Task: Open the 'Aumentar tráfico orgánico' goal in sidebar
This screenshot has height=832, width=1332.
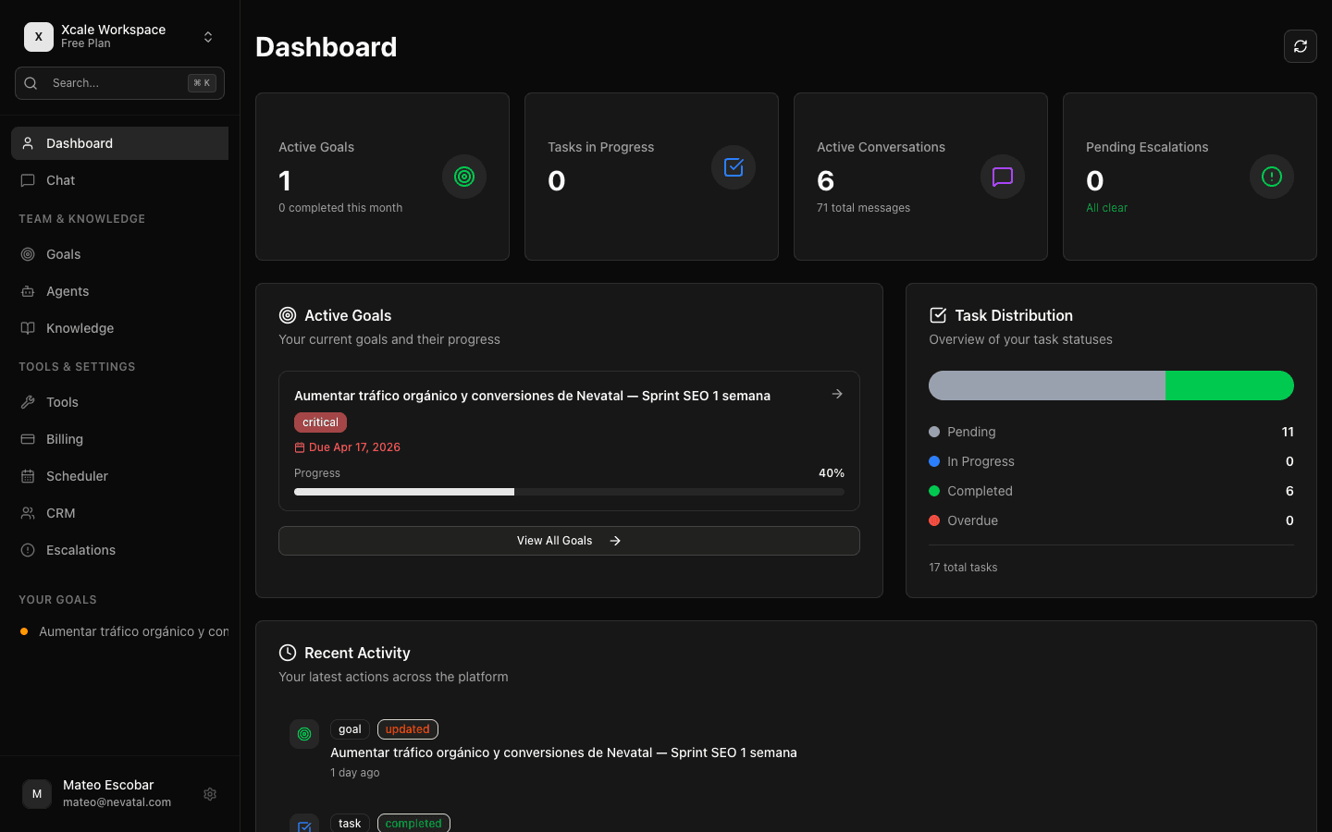Action: click(125, 631)
